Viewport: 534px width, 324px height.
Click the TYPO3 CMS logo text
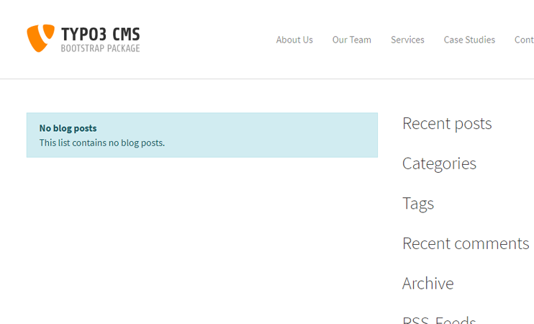101,35
